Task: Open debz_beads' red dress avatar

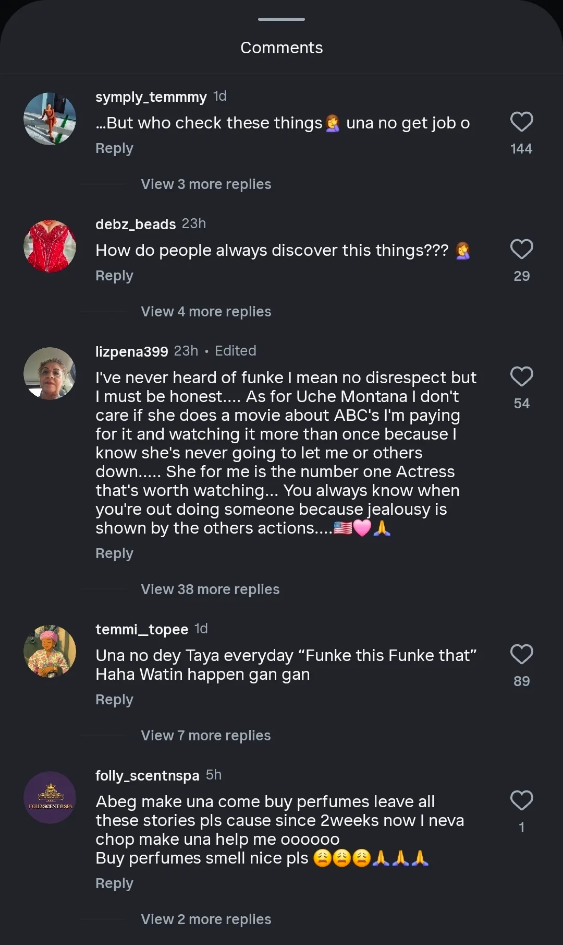Action: (x=50, y=246)
